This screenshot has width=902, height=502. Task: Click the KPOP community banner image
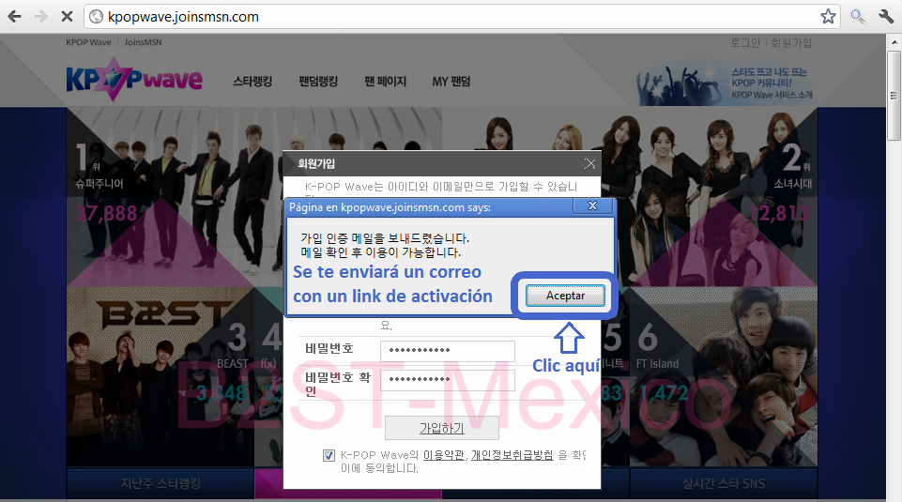coord(725,84)
